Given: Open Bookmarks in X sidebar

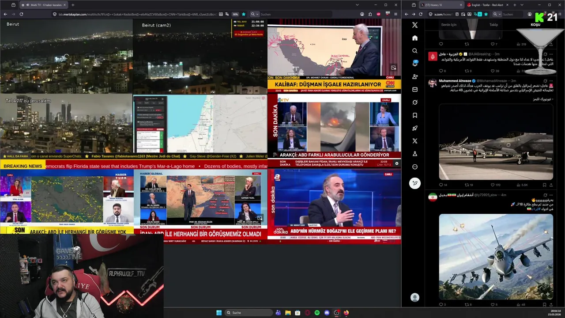Looking at the screenshot, I should click(415, 115).
